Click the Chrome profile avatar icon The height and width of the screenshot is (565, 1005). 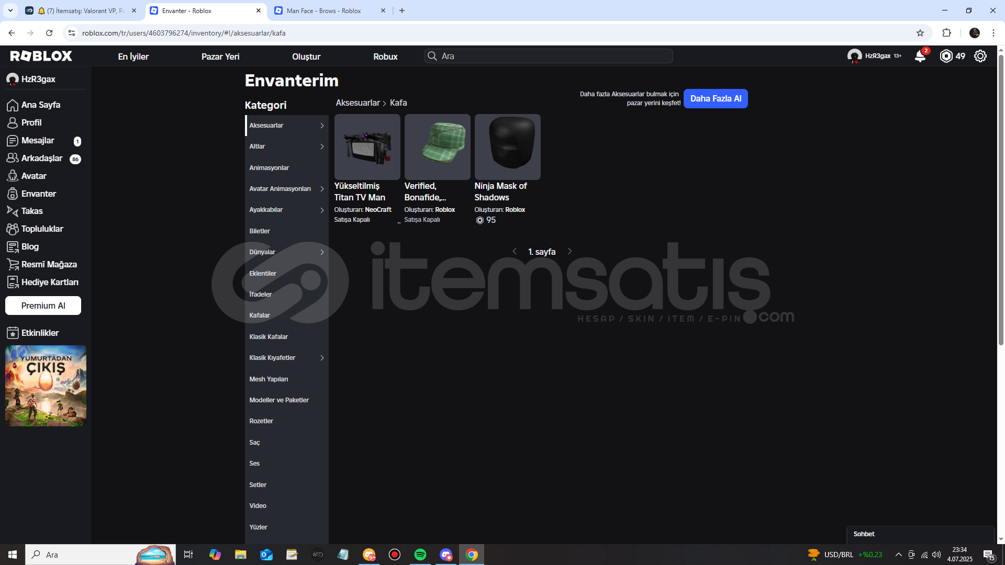(975, 33)
